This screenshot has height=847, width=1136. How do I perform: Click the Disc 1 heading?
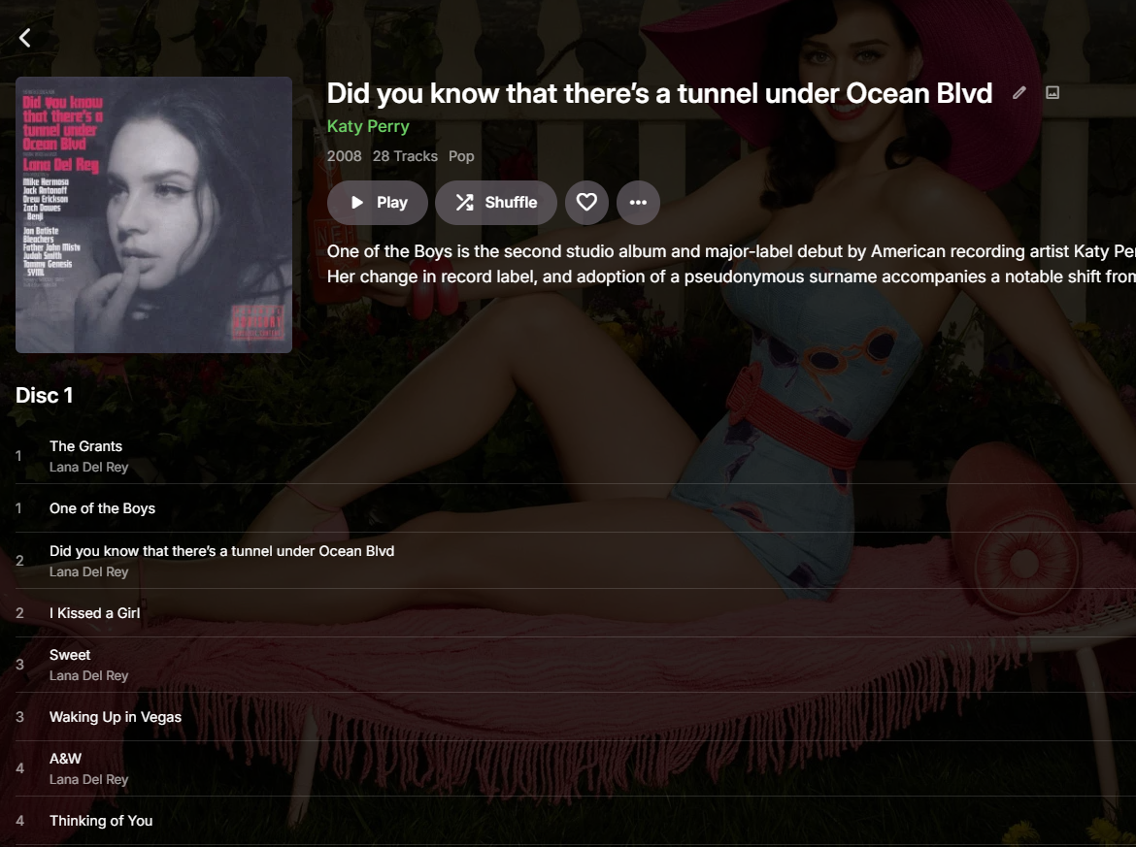click(45, 395)
